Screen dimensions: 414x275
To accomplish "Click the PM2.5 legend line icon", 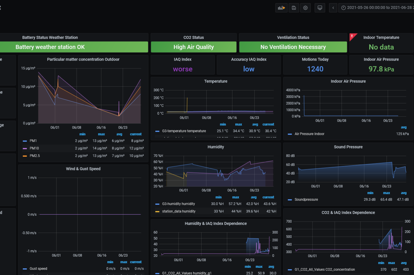I will pos(25,156).
